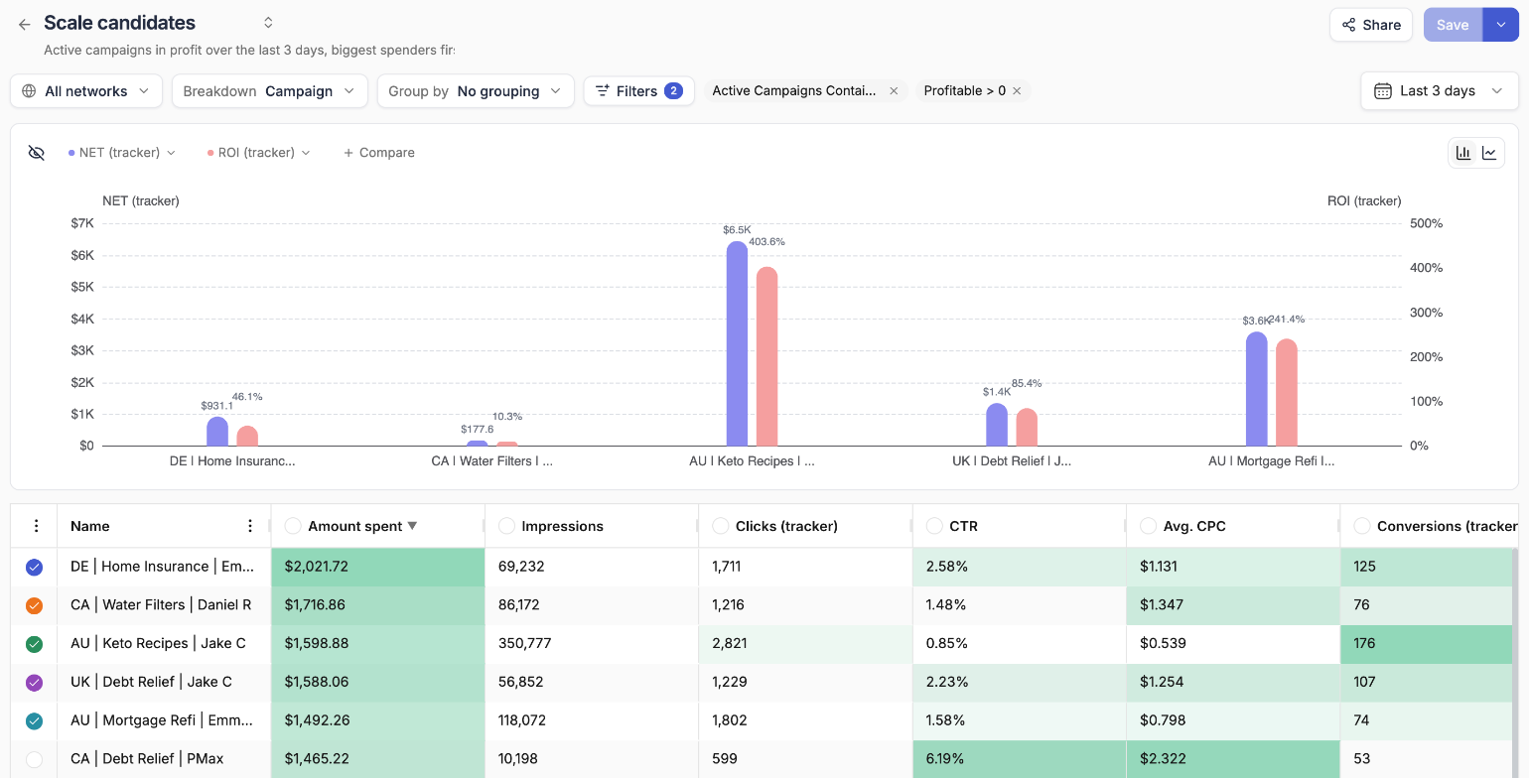Hide the chart with the crossed-eye icon
Image resolution: width=1529 pixels, height=778 pixels.
(37, 153)
